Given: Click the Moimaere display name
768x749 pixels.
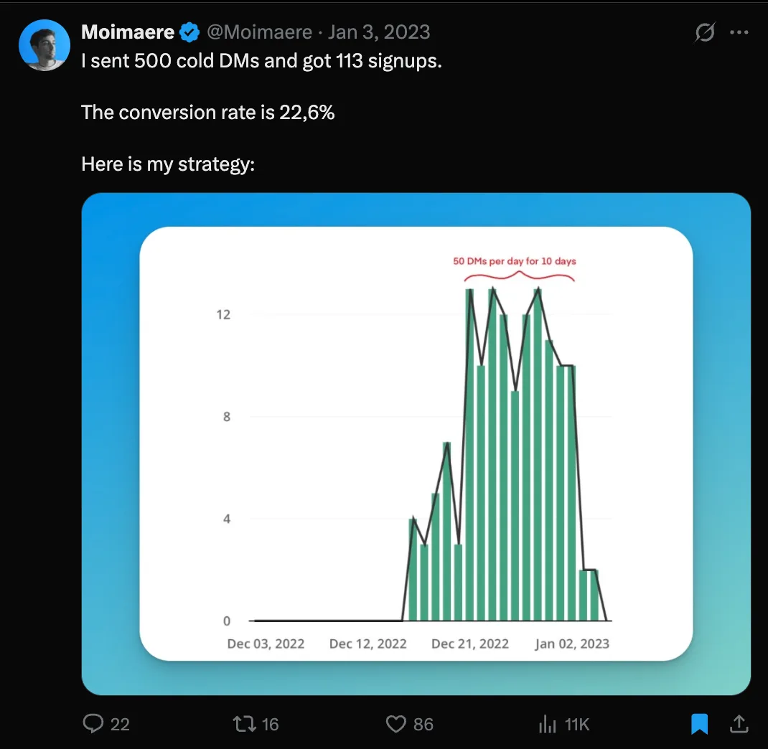Looking at the screenshot, I should (128, 32).
